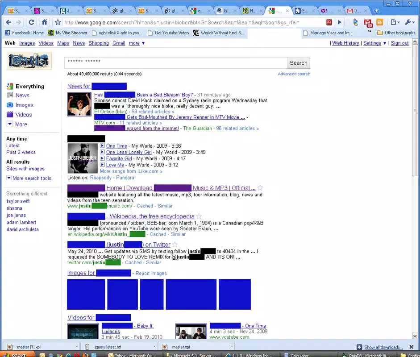420x357 pixels.
Task: Close the downloads bar with the X
Action: point(412,347)
